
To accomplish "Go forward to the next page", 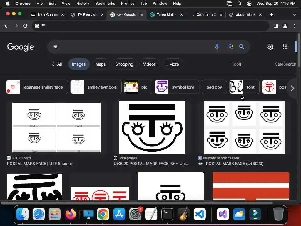I will click(16, 26).
